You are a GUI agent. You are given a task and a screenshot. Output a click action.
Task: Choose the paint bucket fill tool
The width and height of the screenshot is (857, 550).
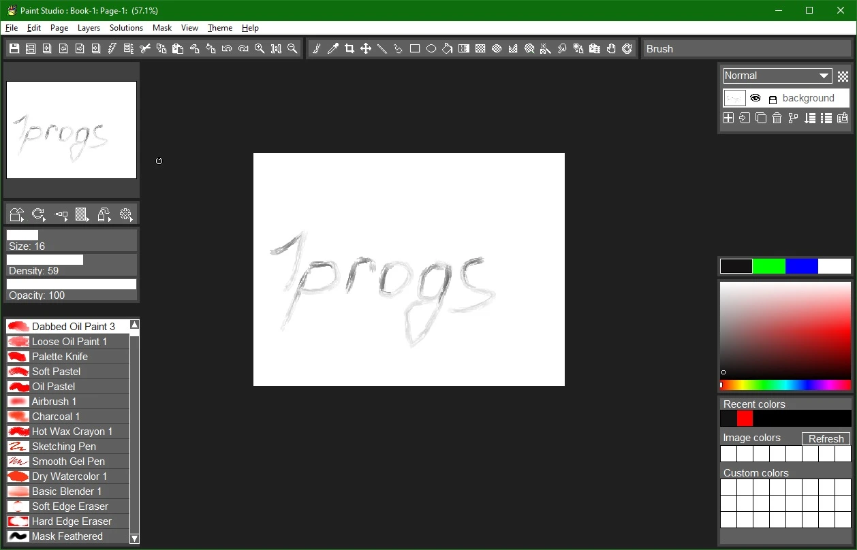pos(448,48)
